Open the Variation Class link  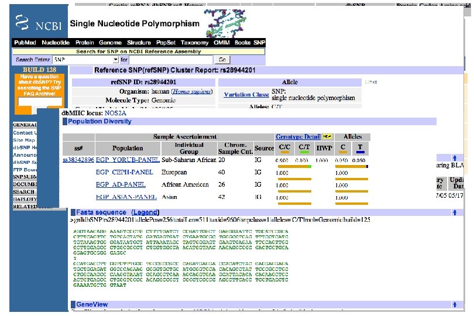pos(246,95)
